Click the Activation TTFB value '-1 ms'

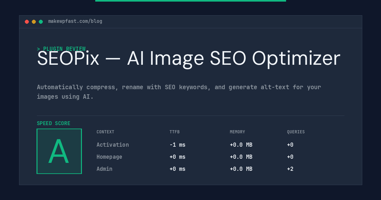click(177, 145)
